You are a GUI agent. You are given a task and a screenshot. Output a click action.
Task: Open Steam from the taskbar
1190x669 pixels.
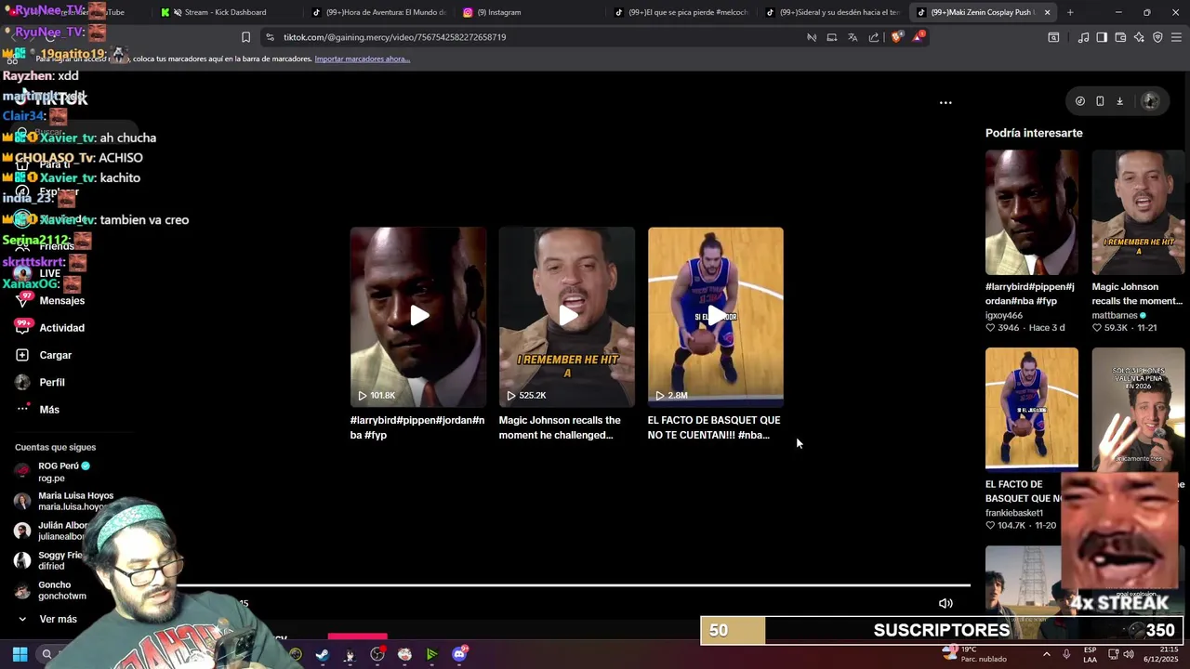[x=322, y=654]
